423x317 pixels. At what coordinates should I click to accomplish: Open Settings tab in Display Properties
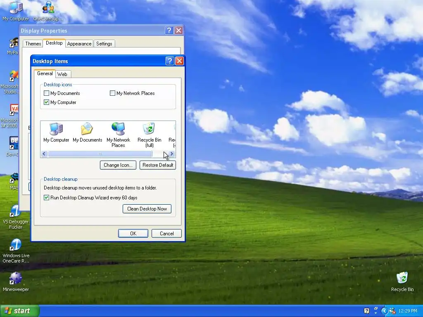[104, 44]
